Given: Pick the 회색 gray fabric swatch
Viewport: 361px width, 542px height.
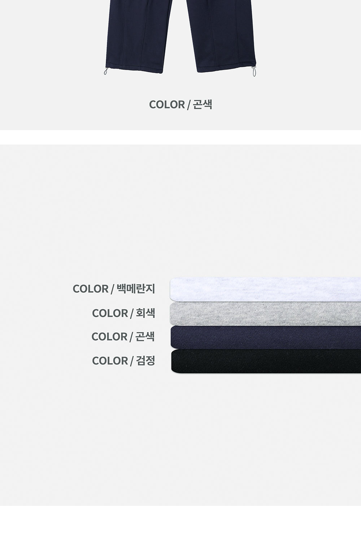Looking at the screenshot, I should [265, 313].
